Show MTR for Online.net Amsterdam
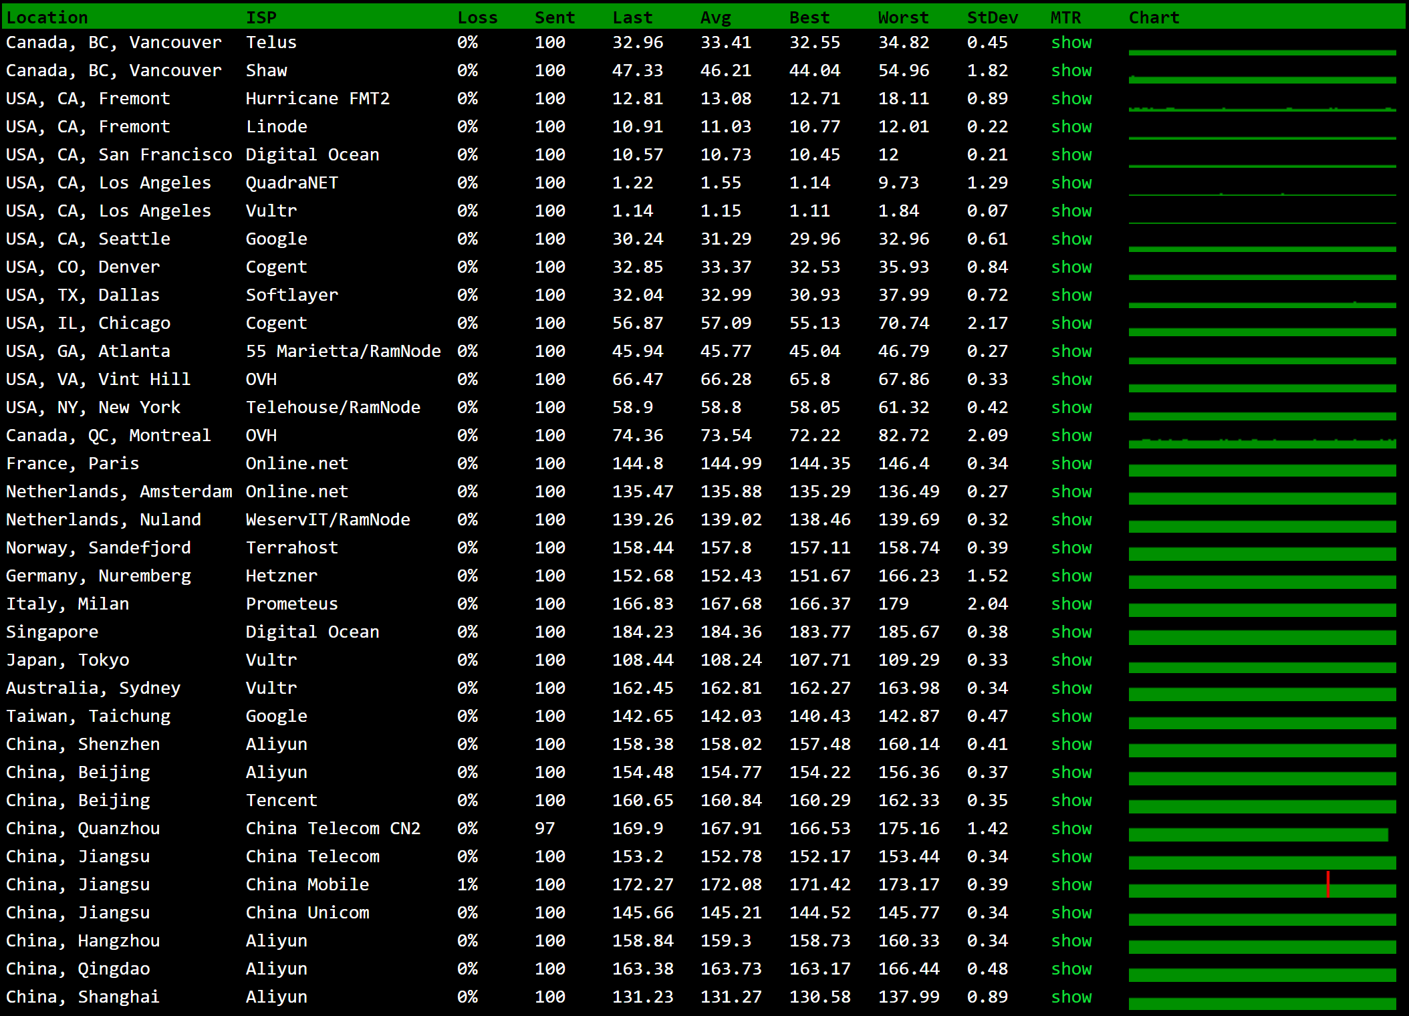The height and width of the screenshot is (1016, 1409). point(1071,492)
